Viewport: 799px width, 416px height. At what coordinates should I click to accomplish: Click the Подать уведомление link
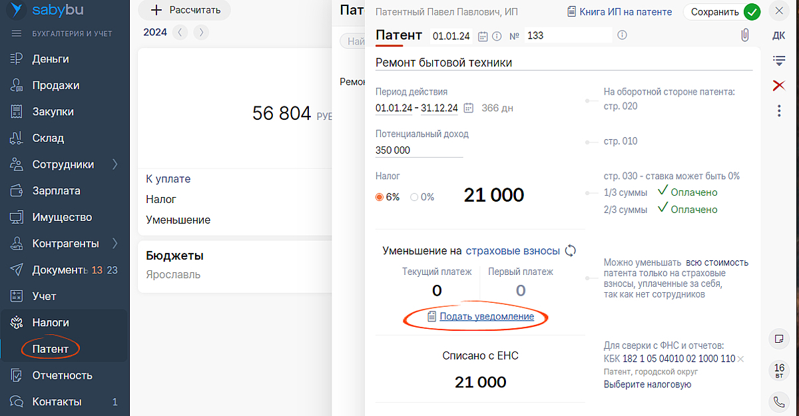point(486,317)
